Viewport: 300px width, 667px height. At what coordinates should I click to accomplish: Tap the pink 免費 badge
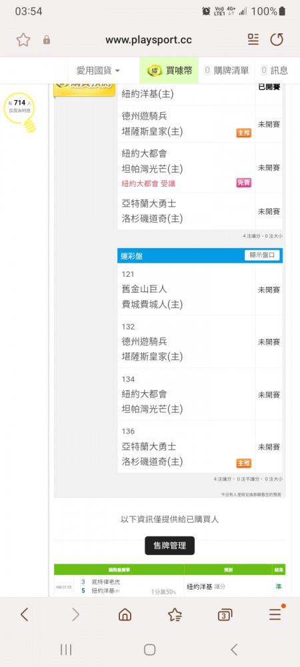(244, 183)
